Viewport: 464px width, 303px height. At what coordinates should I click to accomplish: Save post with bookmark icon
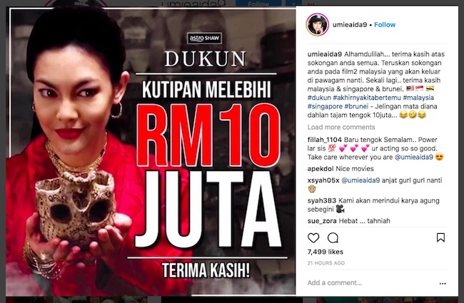[x=440, y=237]
